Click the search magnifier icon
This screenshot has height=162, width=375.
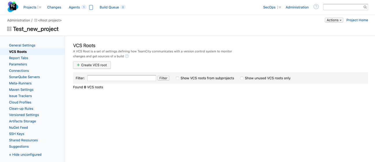point(365,7)
